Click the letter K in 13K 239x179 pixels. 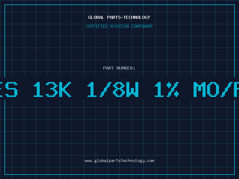pyautogui.click(x=65, y=89)
